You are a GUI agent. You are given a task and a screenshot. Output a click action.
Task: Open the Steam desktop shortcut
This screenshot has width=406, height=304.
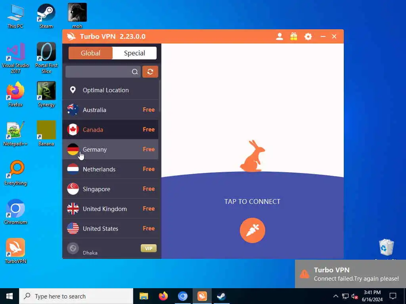click(46, 16)
